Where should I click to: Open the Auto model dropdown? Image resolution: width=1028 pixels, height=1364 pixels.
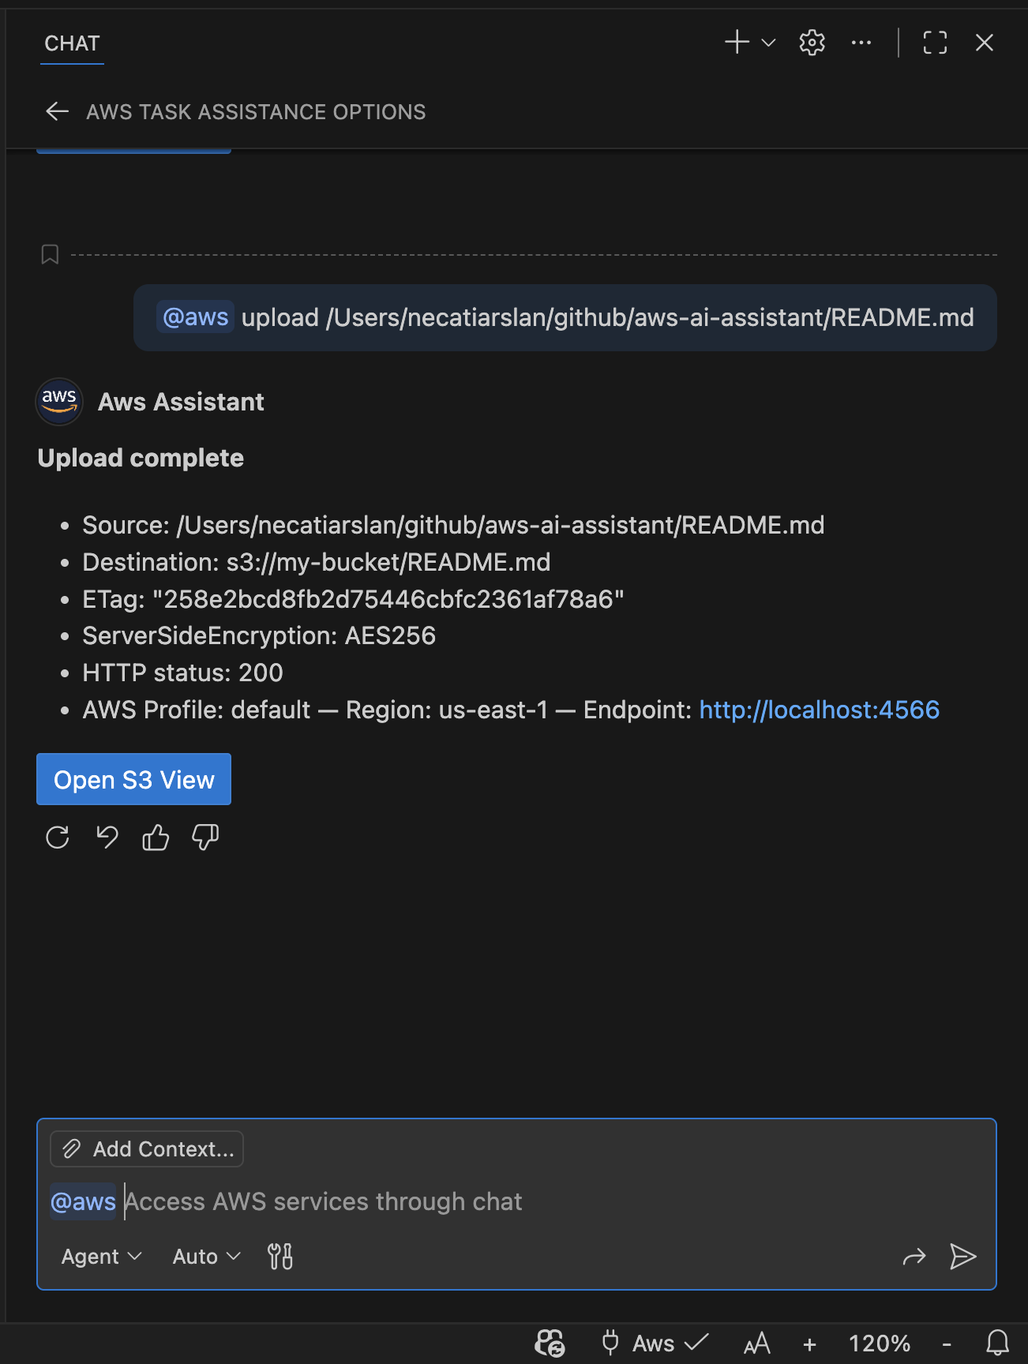point(206,1256)
